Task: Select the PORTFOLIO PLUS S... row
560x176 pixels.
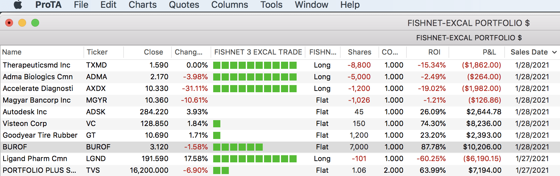Action: click(280, 170)
